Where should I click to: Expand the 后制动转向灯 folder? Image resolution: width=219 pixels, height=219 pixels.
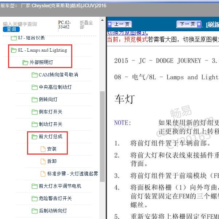(x=53, y=211)
